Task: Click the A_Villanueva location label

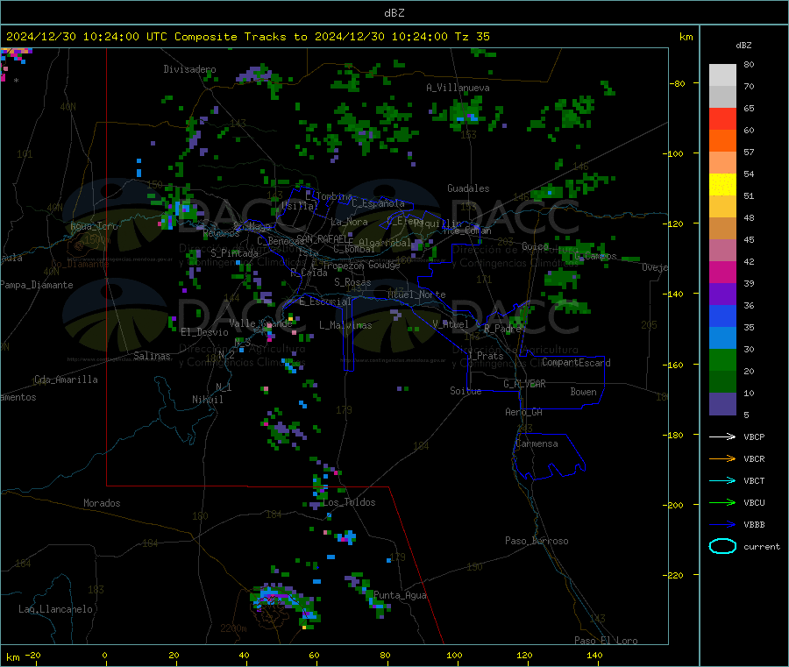Action: (458, 88)
